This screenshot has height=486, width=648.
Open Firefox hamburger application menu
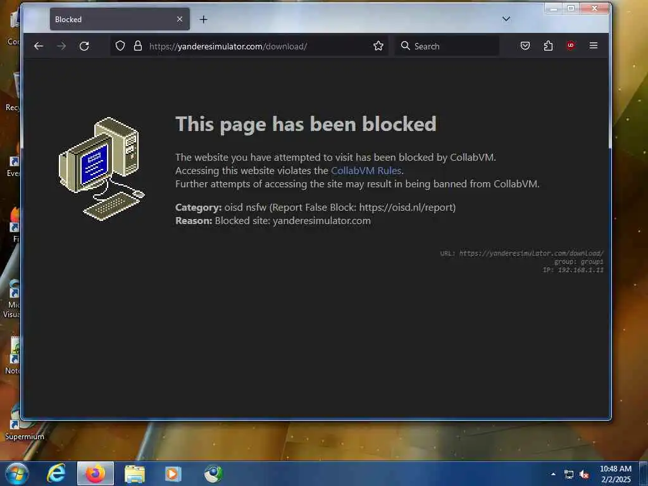click(594, 46)
